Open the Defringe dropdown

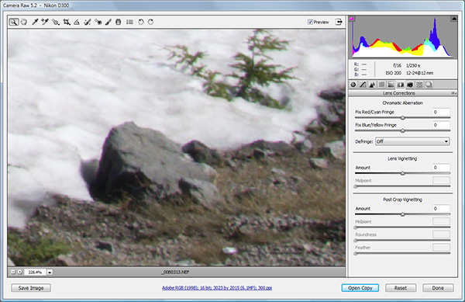click(412, 141)
